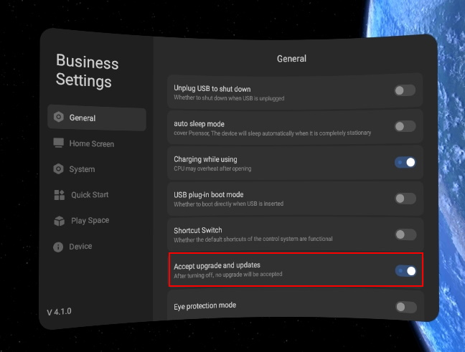Click the 'Charging while using' label
Image resolution: width=465 pixels, height=352 pixels.
tap(205, 159)
